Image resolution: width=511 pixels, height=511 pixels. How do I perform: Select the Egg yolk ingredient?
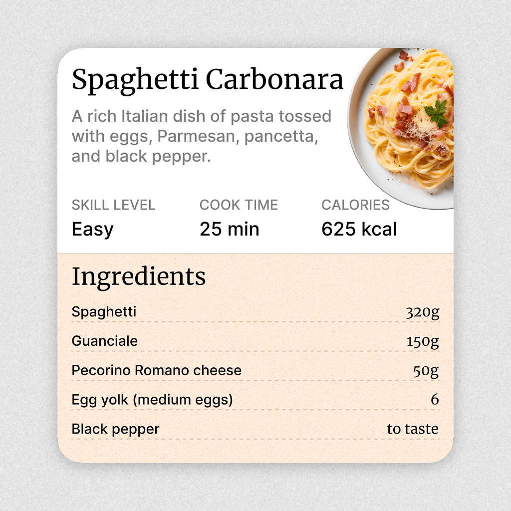click(152, 400)
